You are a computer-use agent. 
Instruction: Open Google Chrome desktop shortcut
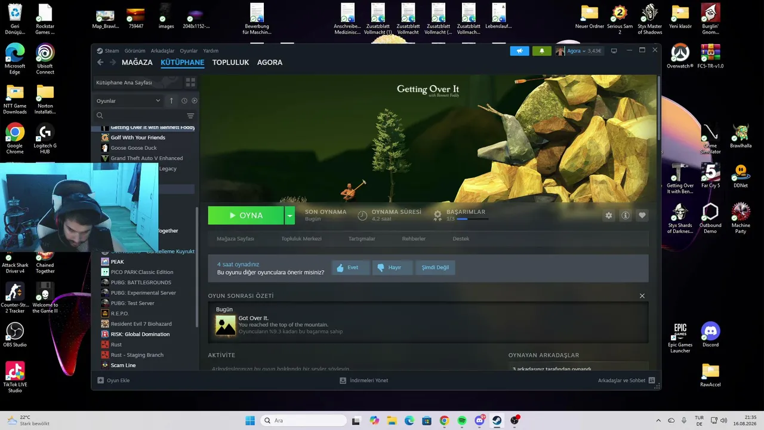(x=15, y=139)
